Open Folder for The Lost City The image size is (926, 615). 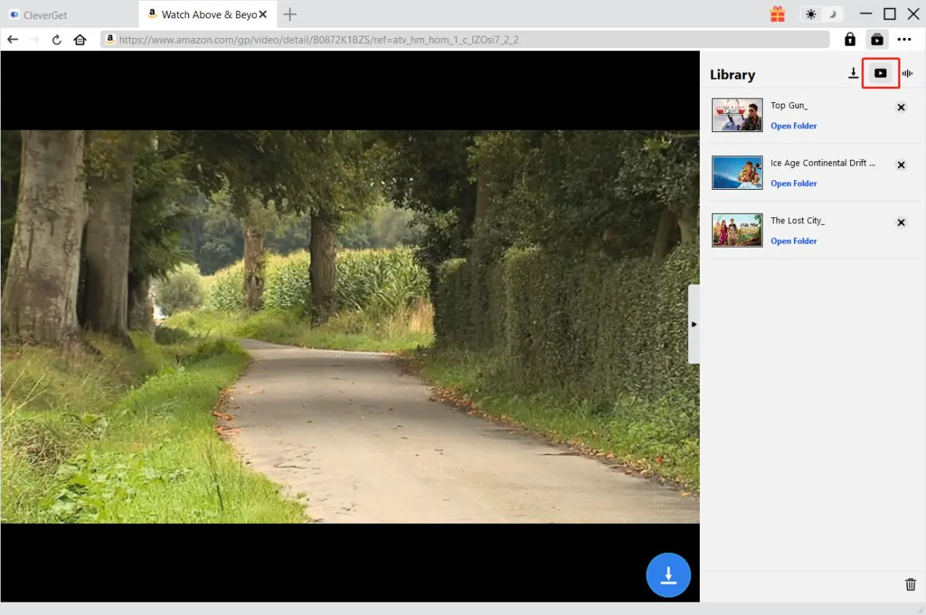coord(794,241)
